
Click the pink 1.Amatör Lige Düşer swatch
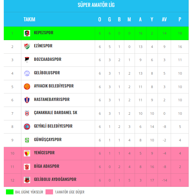click(x=49, y=192)
